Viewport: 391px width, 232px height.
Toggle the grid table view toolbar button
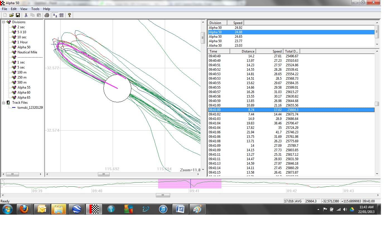tap(61, 15)
